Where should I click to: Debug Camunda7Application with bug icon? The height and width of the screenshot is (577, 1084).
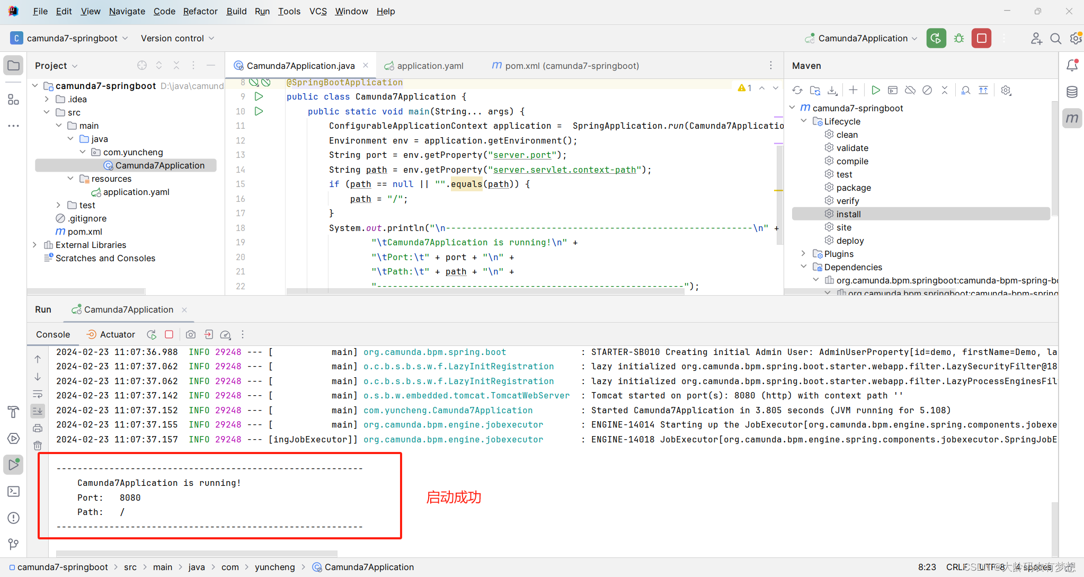click(x=959, y=38)
